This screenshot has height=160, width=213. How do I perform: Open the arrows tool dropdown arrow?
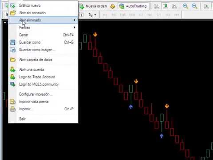click(x=95, y=15)
